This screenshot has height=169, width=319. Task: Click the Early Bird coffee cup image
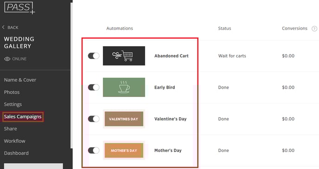(124, 87)
